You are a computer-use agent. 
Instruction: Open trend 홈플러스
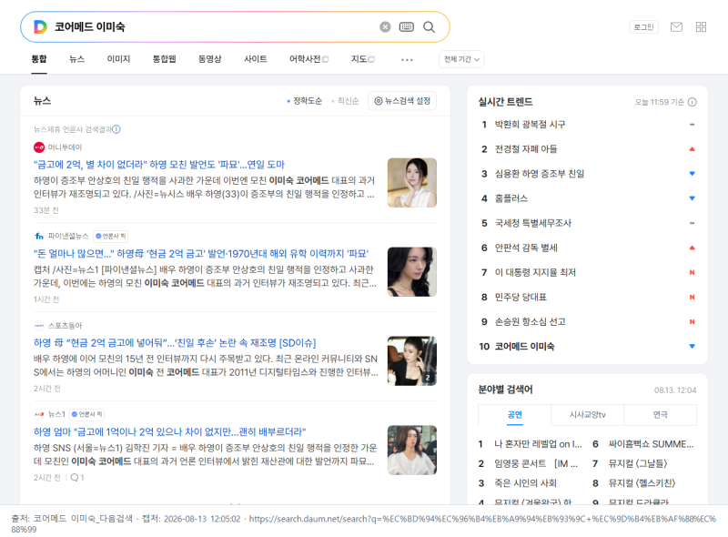[x=511, y=198]
